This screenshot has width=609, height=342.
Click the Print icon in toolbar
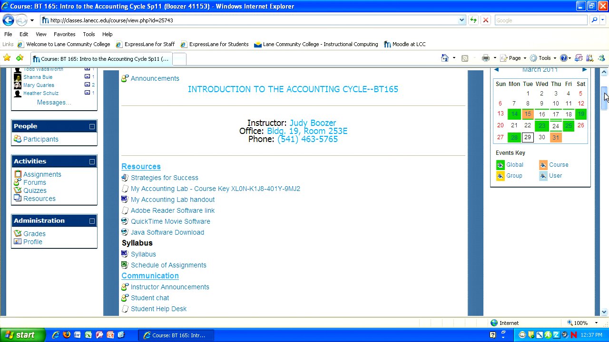tap(485, 58)
